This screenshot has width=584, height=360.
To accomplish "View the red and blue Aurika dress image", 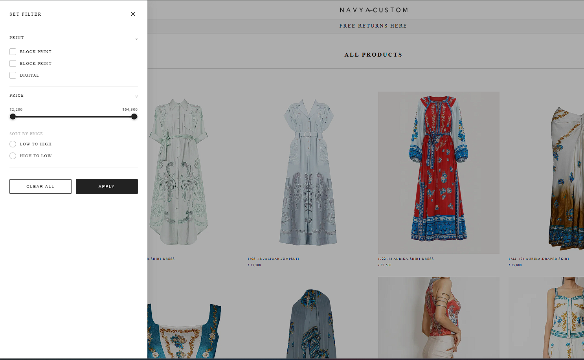I will point(439,173).
